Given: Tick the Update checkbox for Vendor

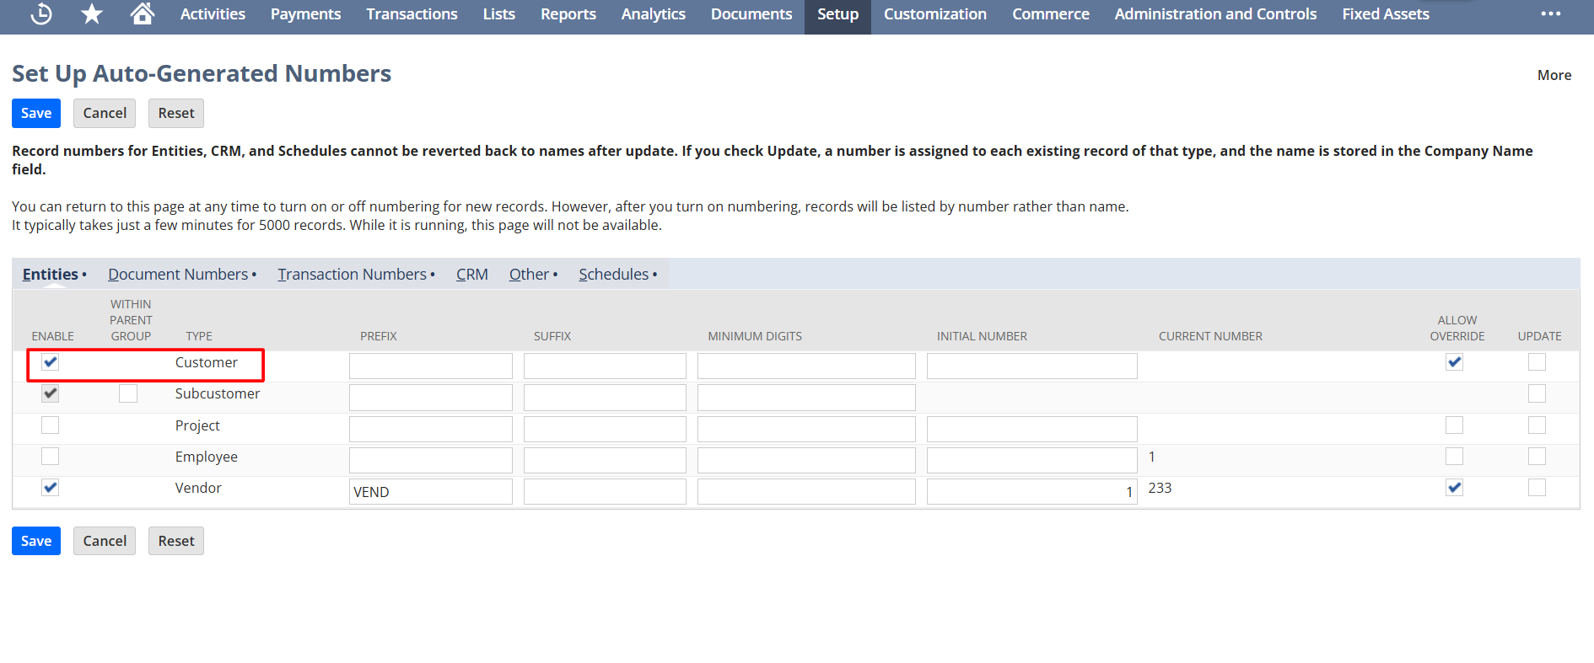Looking at the screenshot, I should 1537,488.
